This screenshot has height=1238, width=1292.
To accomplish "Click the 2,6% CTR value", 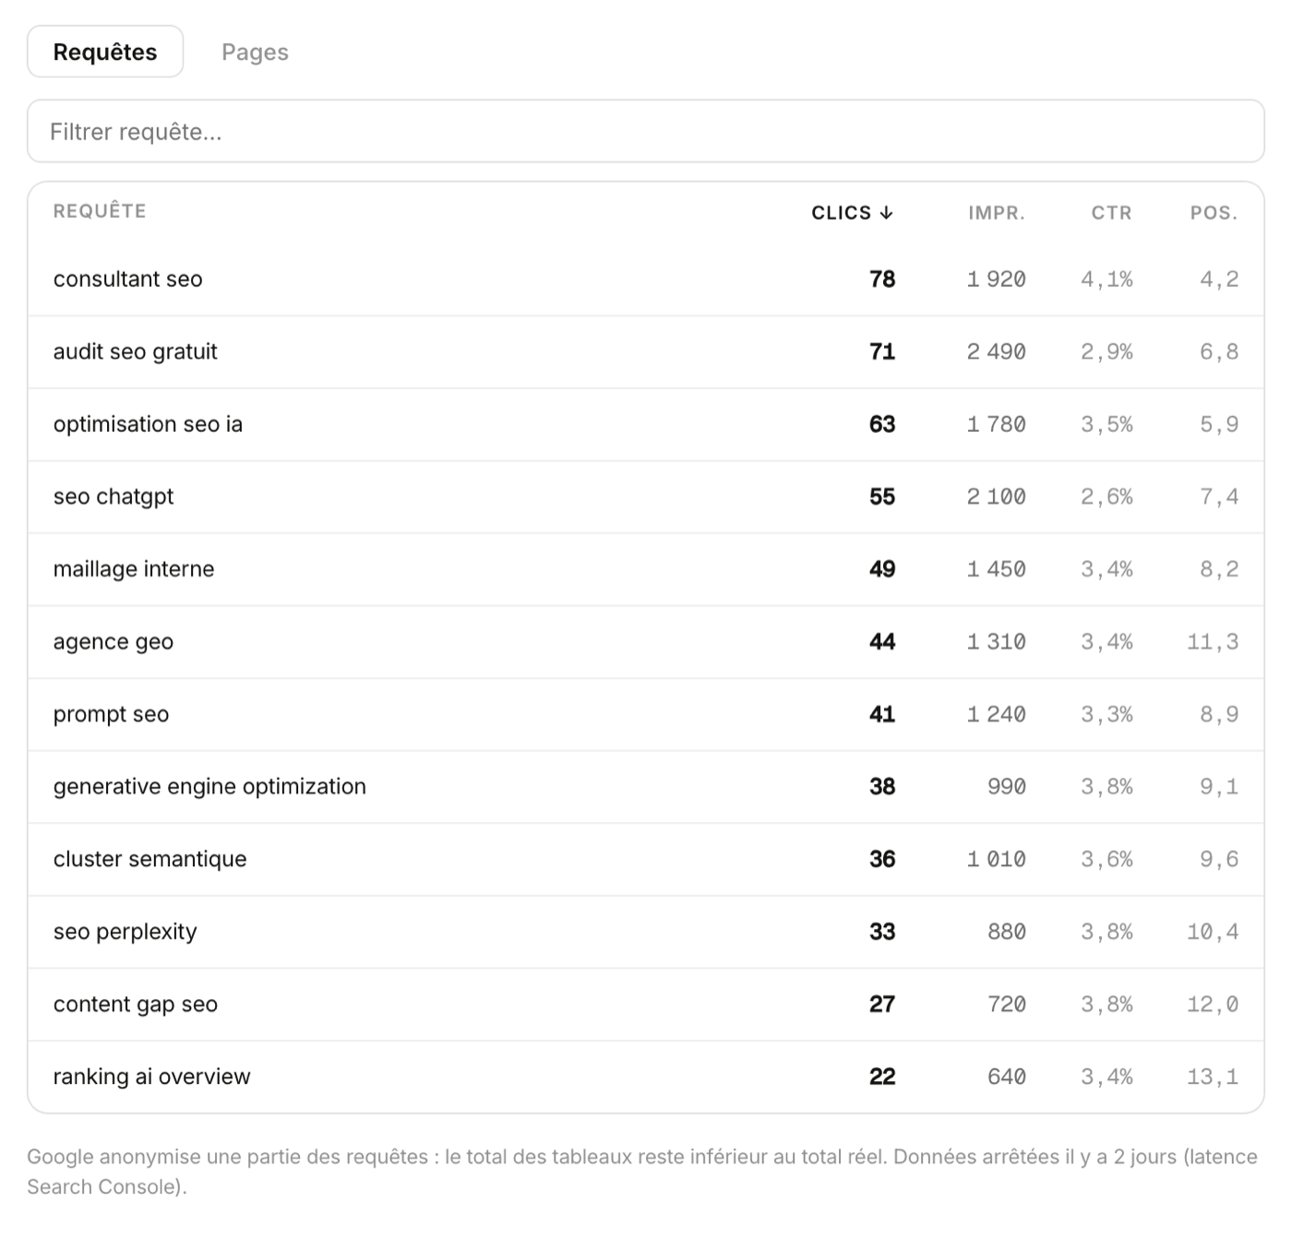I will [x=1107, y=497].
